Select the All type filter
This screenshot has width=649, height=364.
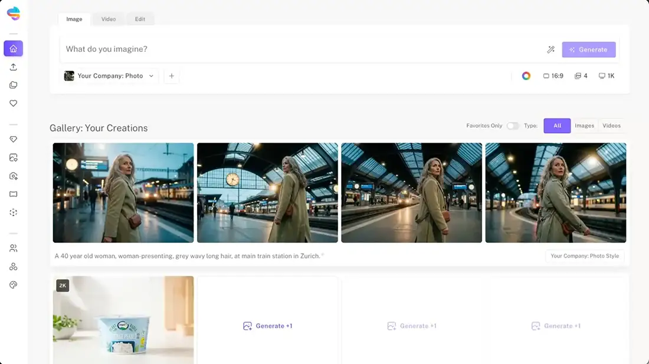(557, 125)
